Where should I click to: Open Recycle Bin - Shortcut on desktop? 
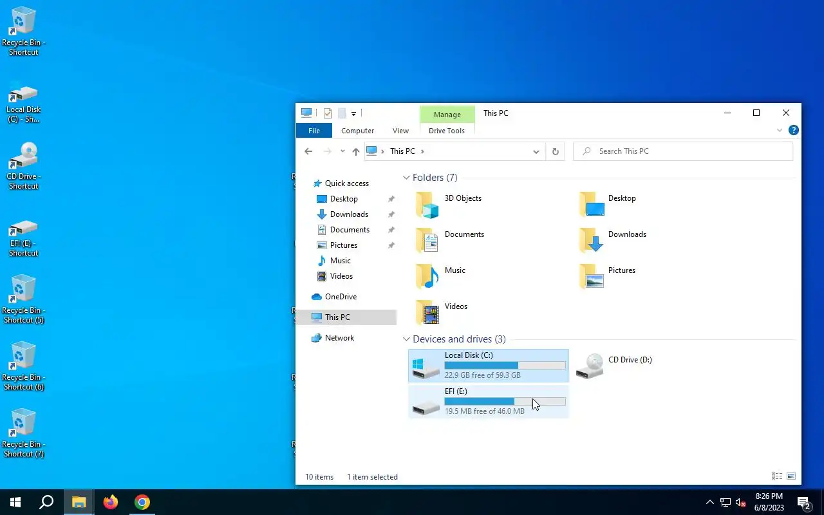point(23,32)
